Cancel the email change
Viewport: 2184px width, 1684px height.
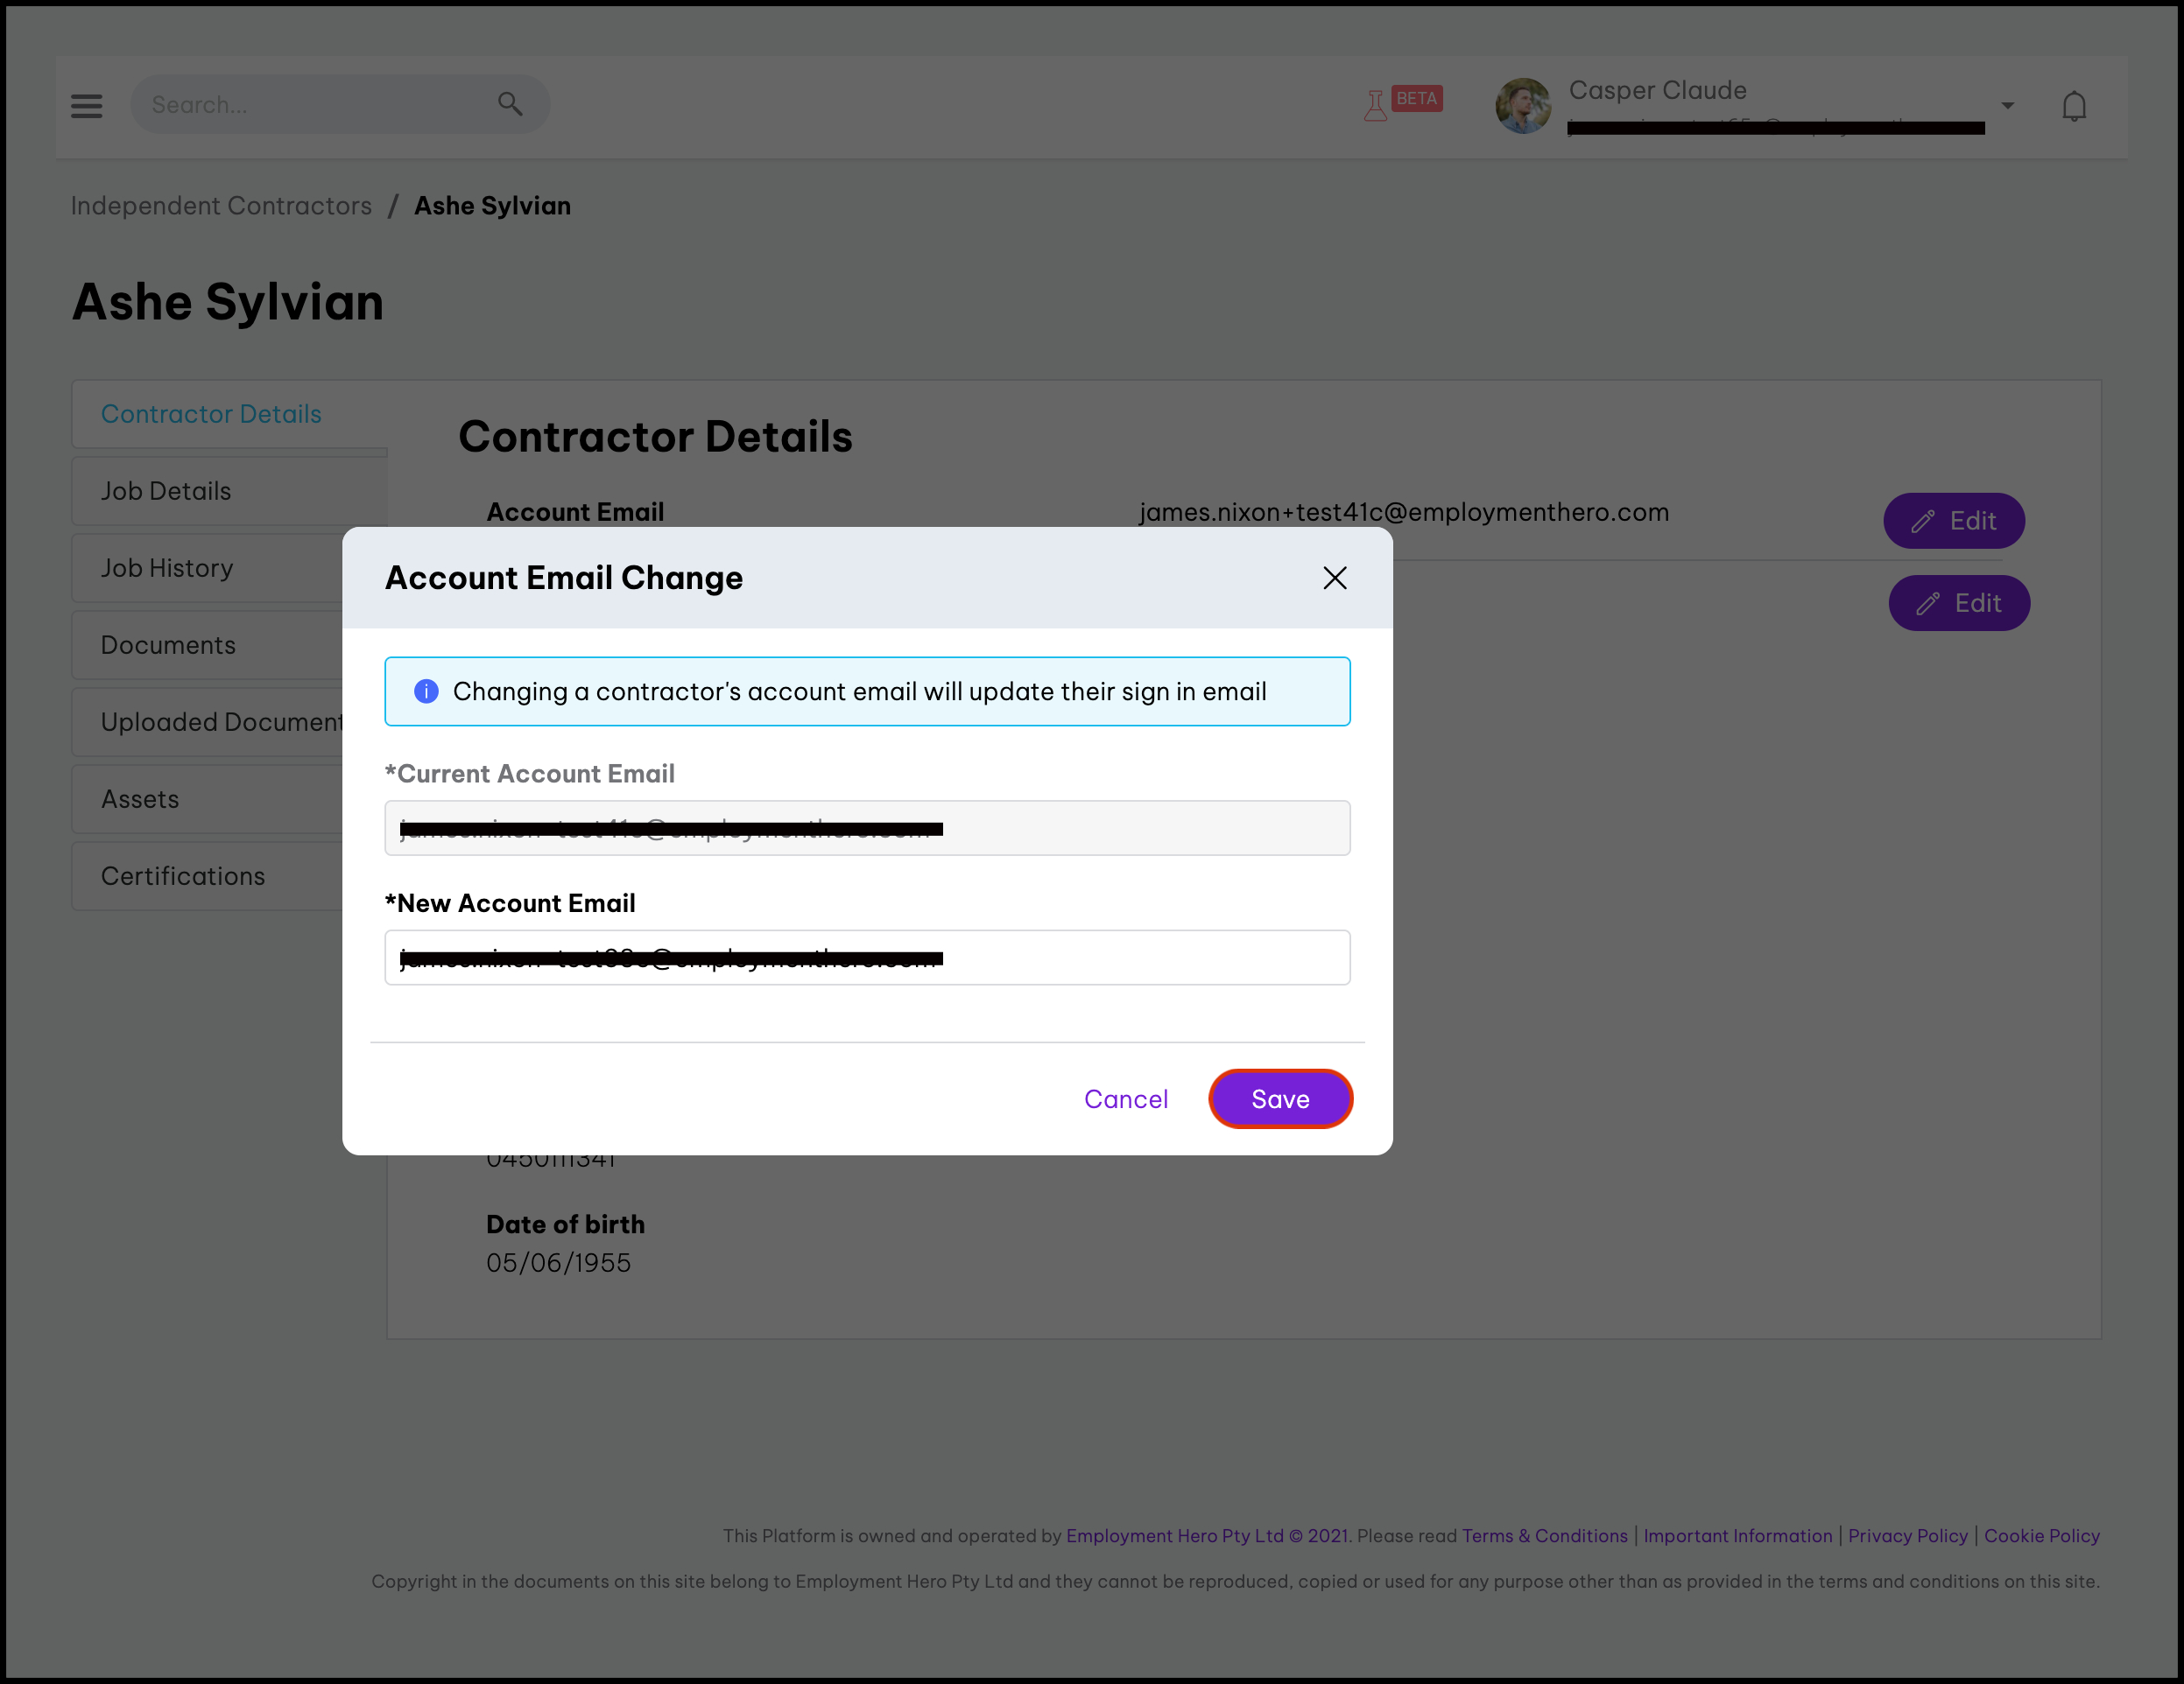click(x=1125, y=1098)
